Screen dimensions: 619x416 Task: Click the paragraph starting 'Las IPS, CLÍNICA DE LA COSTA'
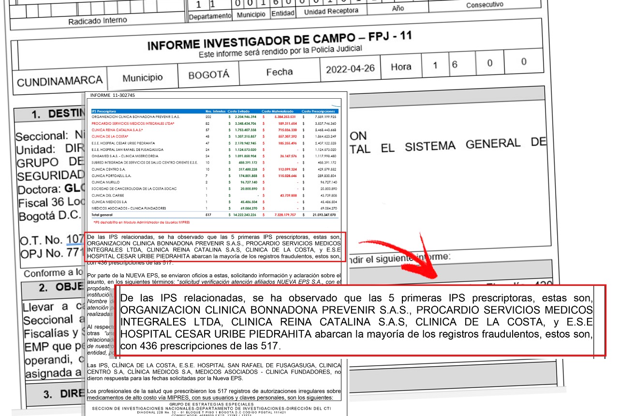coord(214,371)
